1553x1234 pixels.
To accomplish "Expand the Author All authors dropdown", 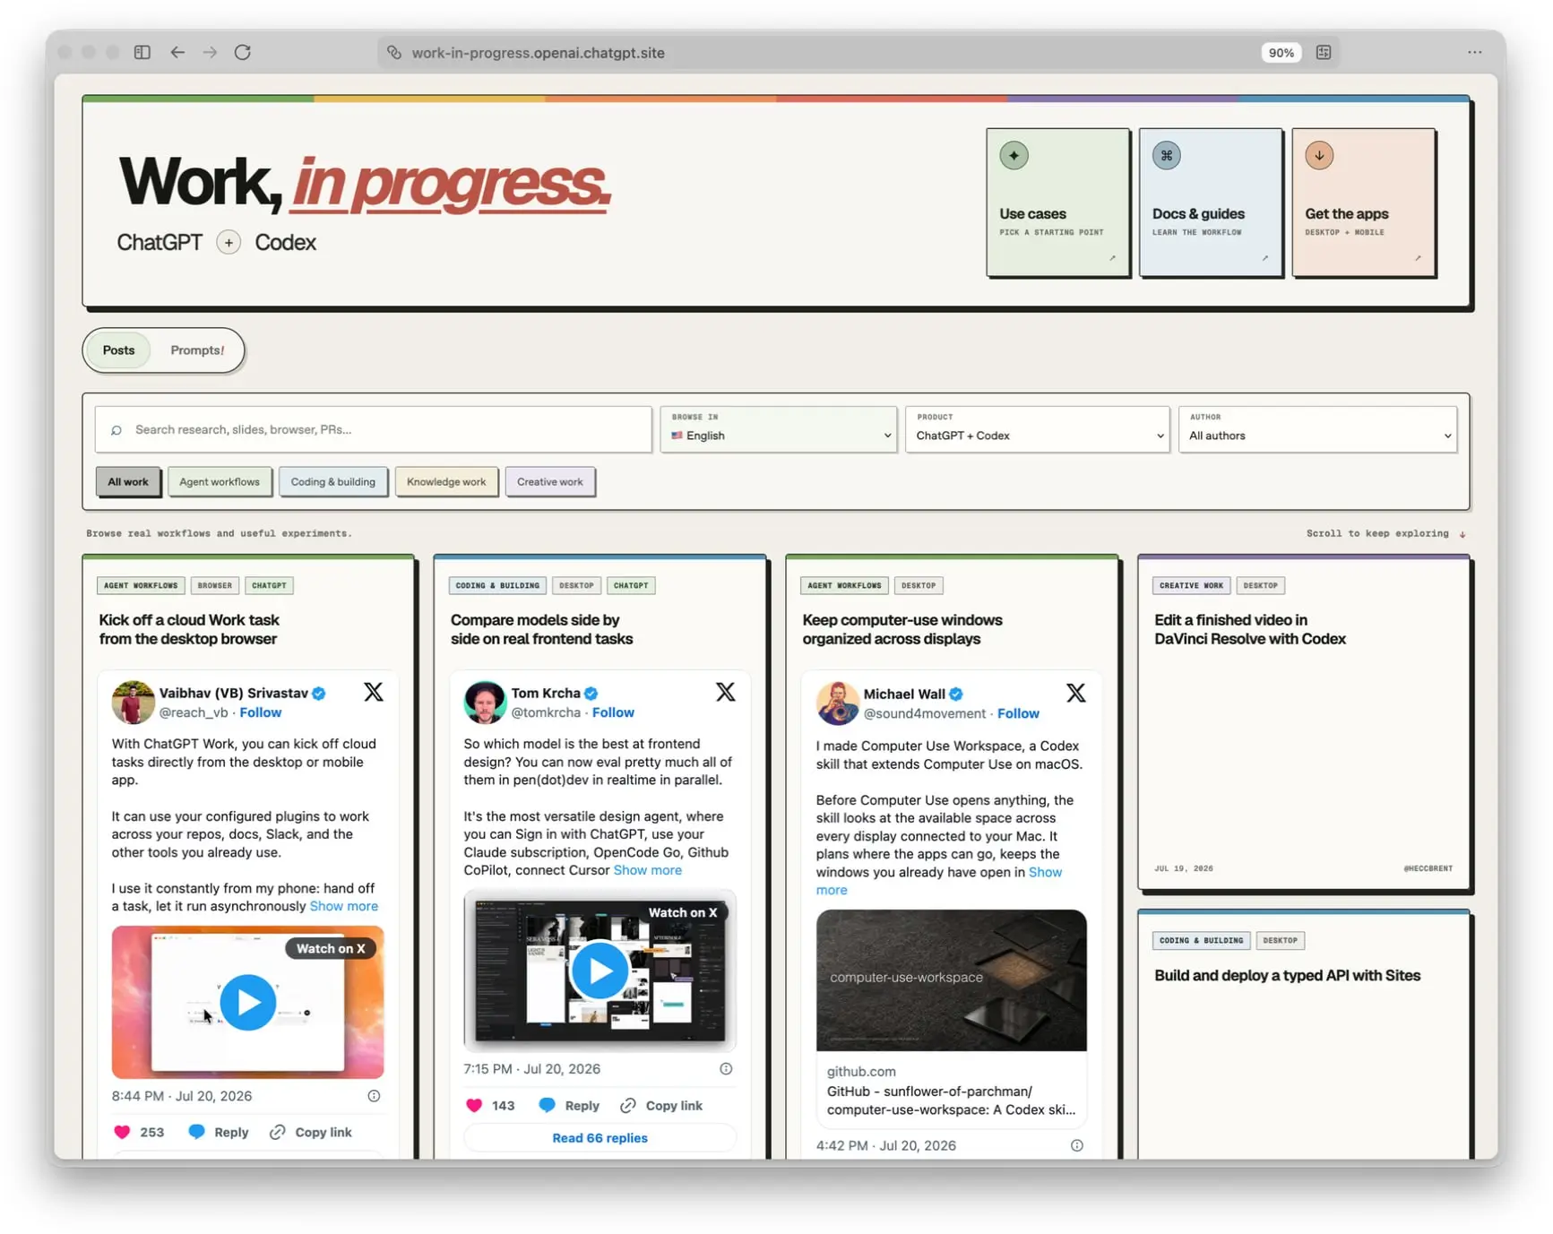I will point(1317,429).
